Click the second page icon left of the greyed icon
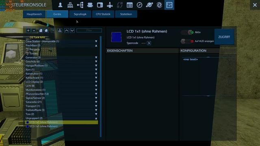The image size is (260, 146). (46, 31)
